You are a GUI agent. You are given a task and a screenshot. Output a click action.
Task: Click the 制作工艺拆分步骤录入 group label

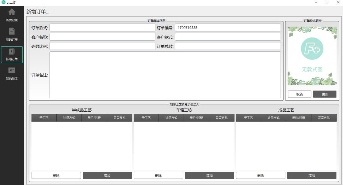click(x=185, y=105)
